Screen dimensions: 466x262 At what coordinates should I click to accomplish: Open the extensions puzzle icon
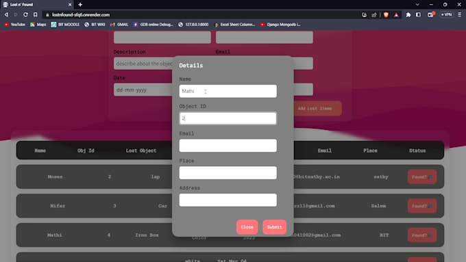[408, 14]
